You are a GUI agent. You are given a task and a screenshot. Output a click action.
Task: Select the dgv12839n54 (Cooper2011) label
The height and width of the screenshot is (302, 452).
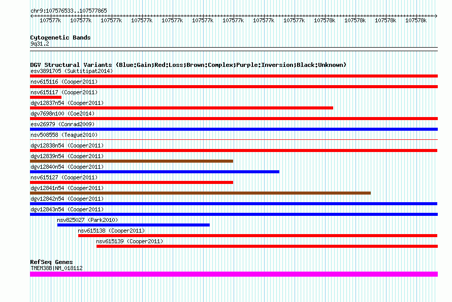tap(67, 156)
